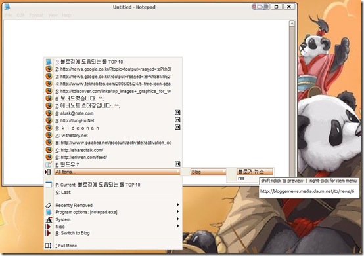
Task: Open the Format menu in Notepad
Action: 36,15
